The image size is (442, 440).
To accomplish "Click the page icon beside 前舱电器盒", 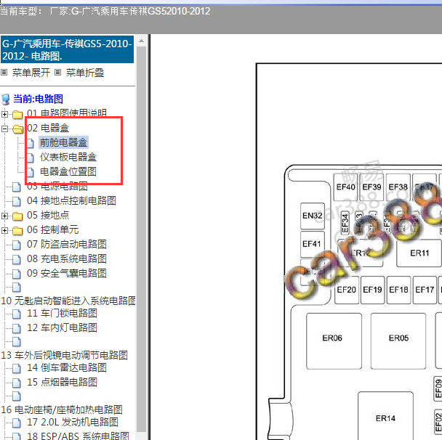I will coord(30,143).
